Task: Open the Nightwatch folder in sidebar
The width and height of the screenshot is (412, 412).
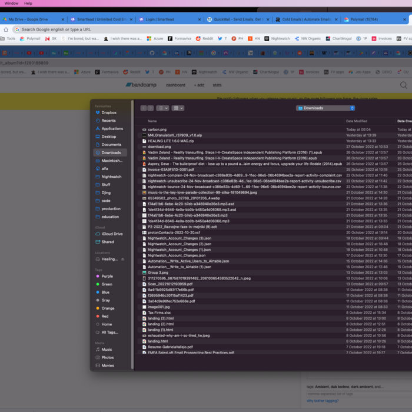Action: [111, 177]
